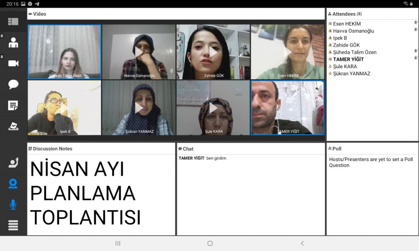Image resolution: width=419 pixels, height=251 pixels.
Task: Open chat using the speech bubble sidebar icon
Action: tap(13, 84)
